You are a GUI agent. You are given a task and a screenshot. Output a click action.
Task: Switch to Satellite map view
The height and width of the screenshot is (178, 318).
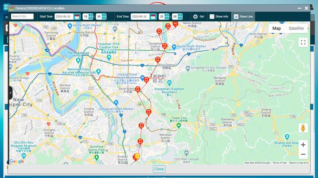pyautogui.click(x=296, y=28)
